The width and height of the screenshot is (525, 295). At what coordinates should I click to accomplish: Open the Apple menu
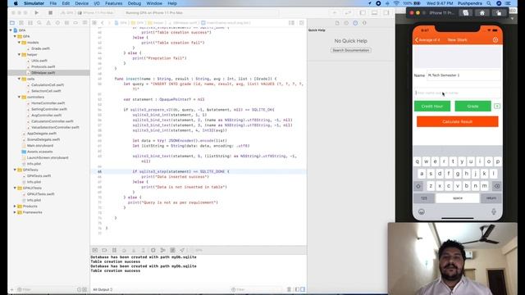pyautogui.click(x=16, y=3)
